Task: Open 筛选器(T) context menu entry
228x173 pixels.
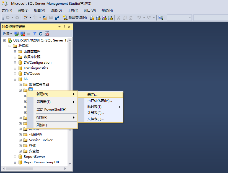Action: (52, 102)
